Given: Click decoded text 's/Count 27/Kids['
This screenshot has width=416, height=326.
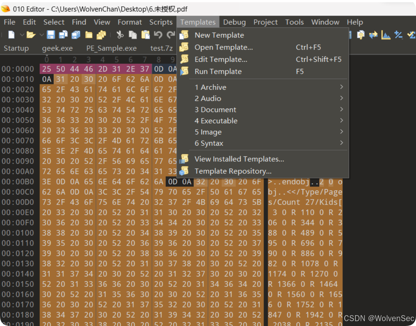Looking at the screenshot, I should click(305, 202).
